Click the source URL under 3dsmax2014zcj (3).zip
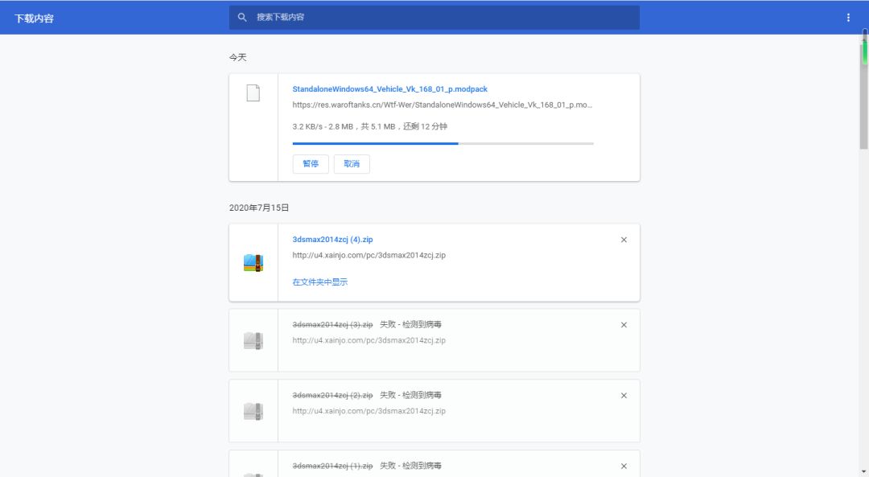869x477 pixels. pos(369,340)
